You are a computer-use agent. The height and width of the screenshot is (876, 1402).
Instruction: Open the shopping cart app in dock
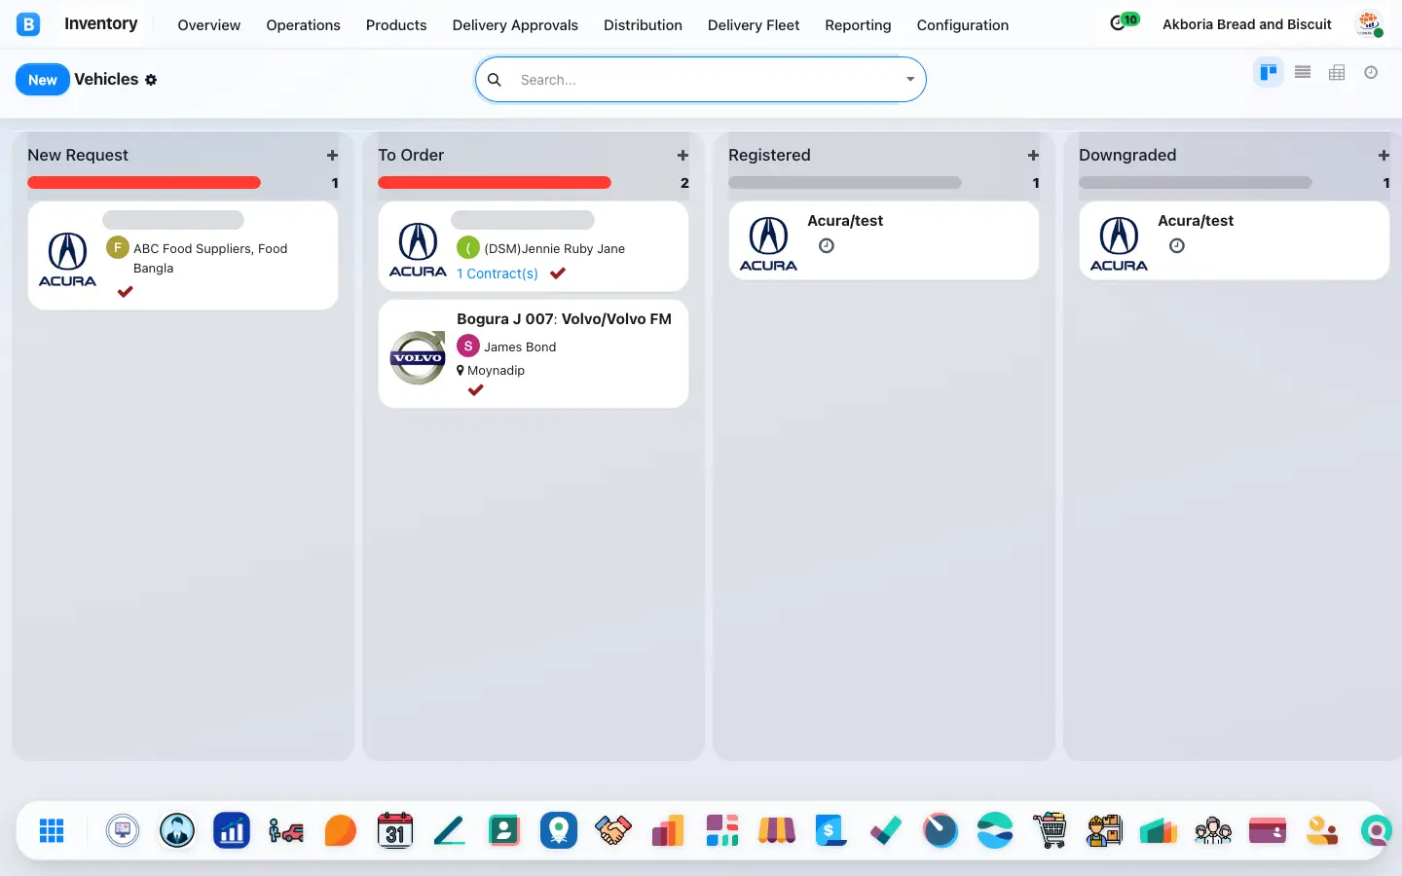click(1050, 830)
